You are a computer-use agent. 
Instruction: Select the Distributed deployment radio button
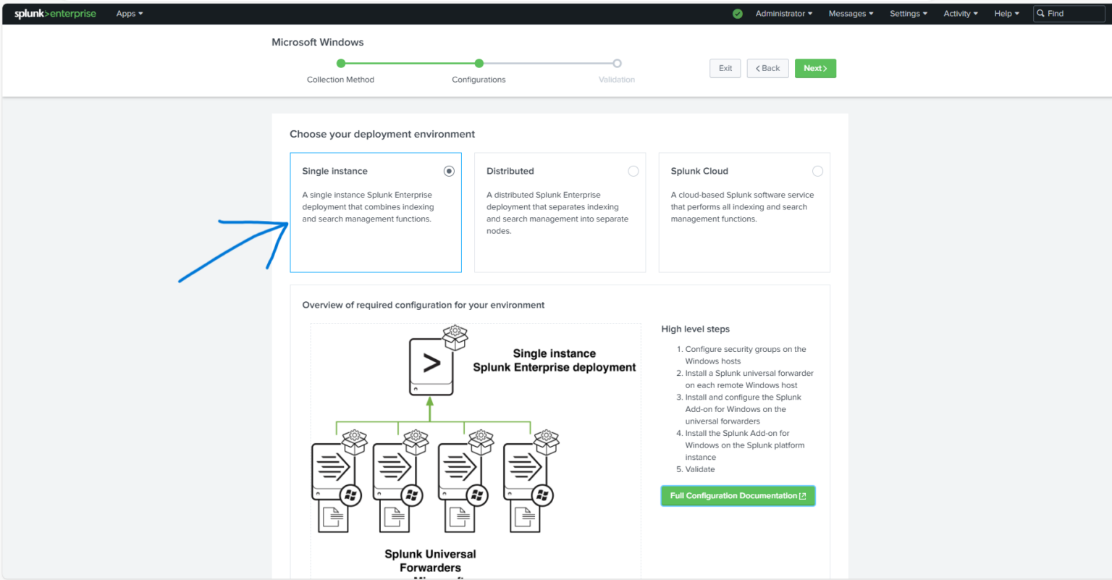(633, 171)
